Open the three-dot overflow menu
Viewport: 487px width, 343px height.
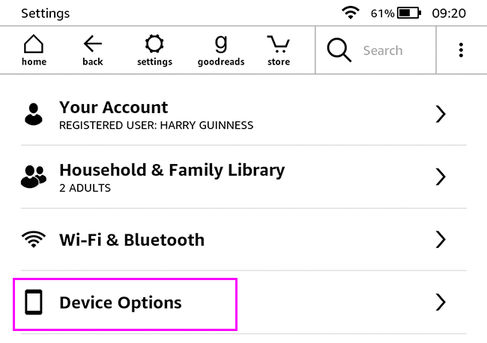[461, 50]
